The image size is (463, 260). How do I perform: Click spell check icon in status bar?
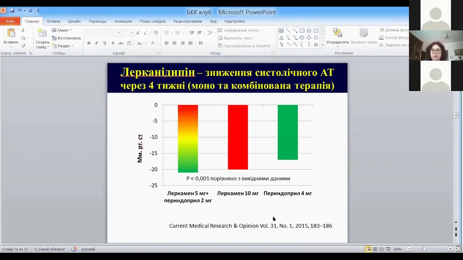74,249
